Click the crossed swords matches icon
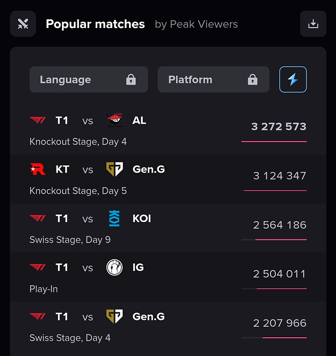 click(23, 24)
